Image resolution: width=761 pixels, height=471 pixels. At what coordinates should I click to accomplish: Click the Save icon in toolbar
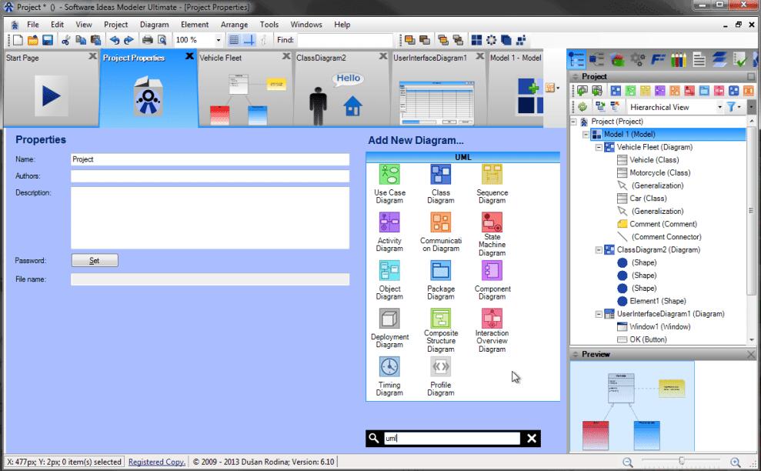[x=48, y=40]
